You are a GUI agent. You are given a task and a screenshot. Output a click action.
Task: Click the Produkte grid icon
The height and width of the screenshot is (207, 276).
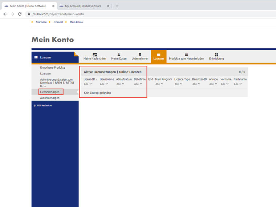(x=187, y=55)
